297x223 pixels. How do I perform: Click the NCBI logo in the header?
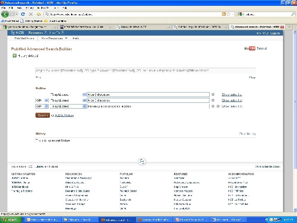click(17, 33)
